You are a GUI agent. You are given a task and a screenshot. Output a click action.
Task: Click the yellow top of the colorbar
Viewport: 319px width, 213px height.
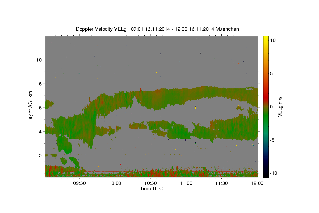point(266,38)
